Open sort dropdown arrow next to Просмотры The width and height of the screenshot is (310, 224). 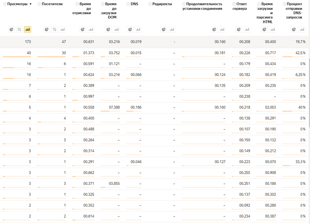click(x=31, y=4)
